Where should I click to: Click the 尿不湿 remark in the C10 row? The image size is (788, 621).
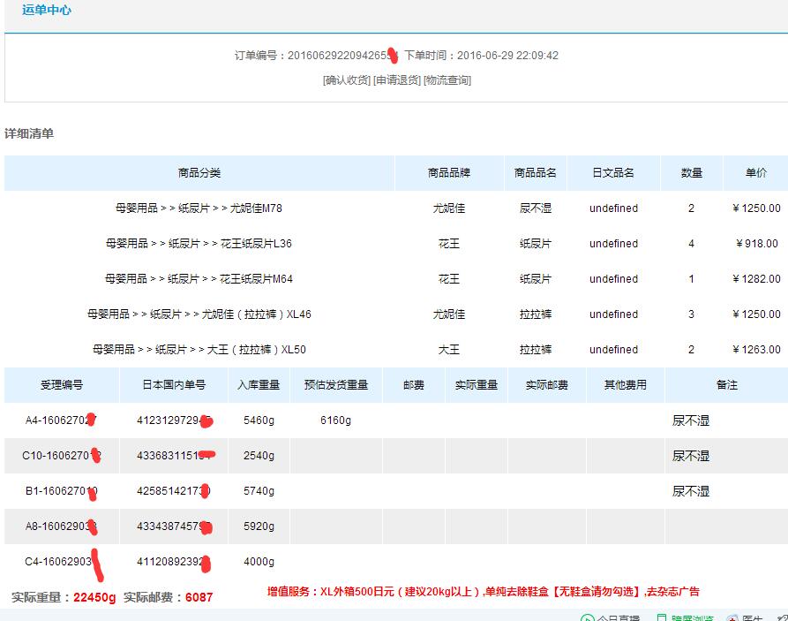click(691, 456)
